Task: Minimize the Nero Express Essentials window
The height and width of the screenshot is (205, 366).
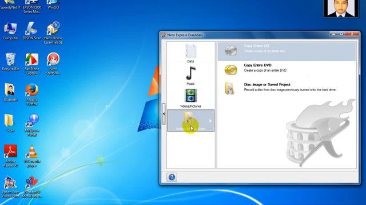Action: (x=334, y=34)
